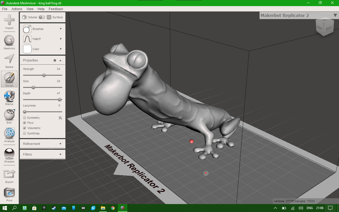Open the Shaders tool

click(9, 154)
